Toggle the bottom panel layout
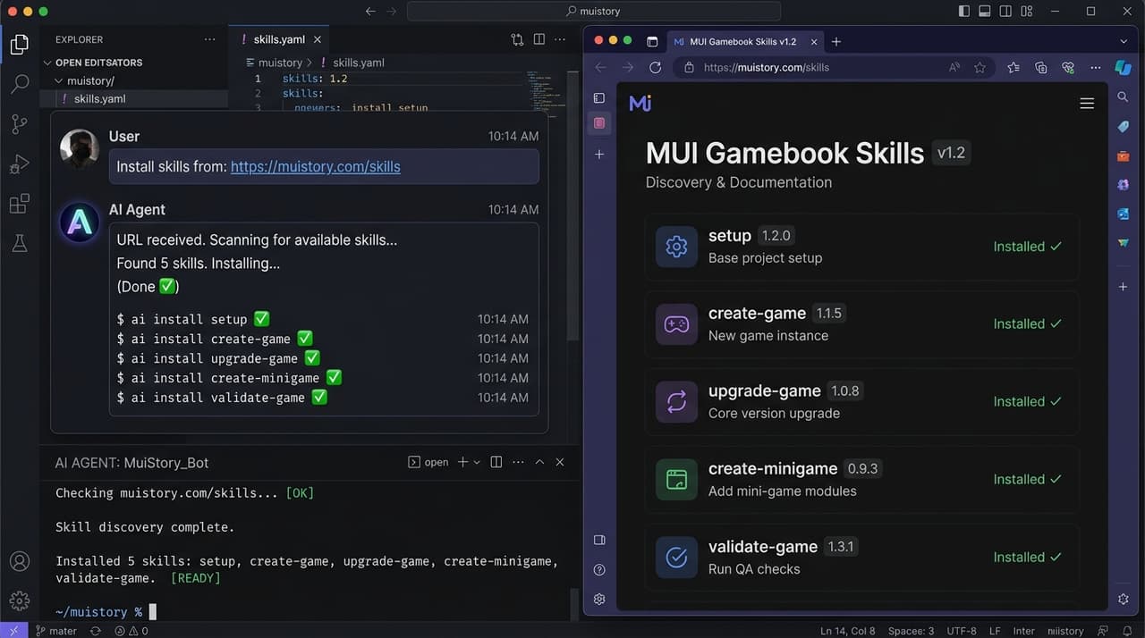Image resolution: width=1145 pixels, height=638 pixels. (985, 12)
